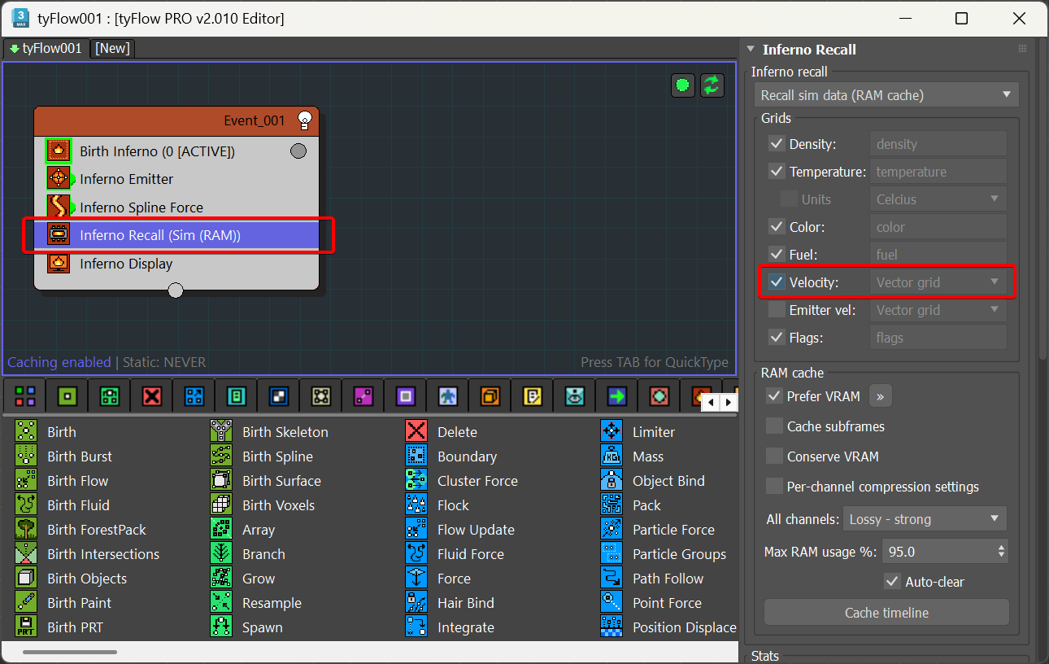The width and height of the screenshot is (1049, 664).
Task: Pick the Position Displace operator icon
Action: (612, 627)
